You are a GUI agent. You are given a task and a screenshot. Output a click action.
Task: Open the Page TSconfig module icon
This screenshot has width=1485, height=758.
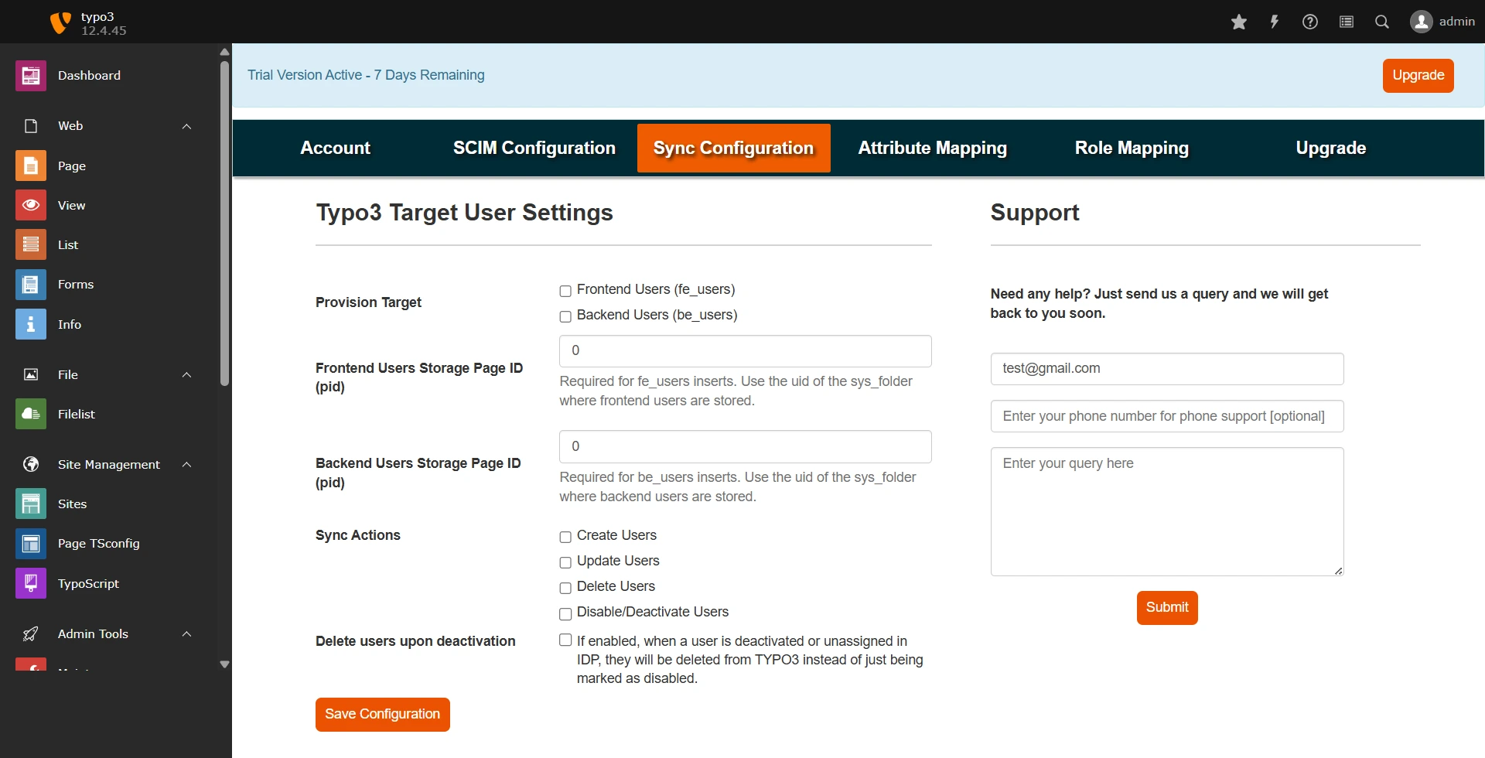(x=31, y=544)
